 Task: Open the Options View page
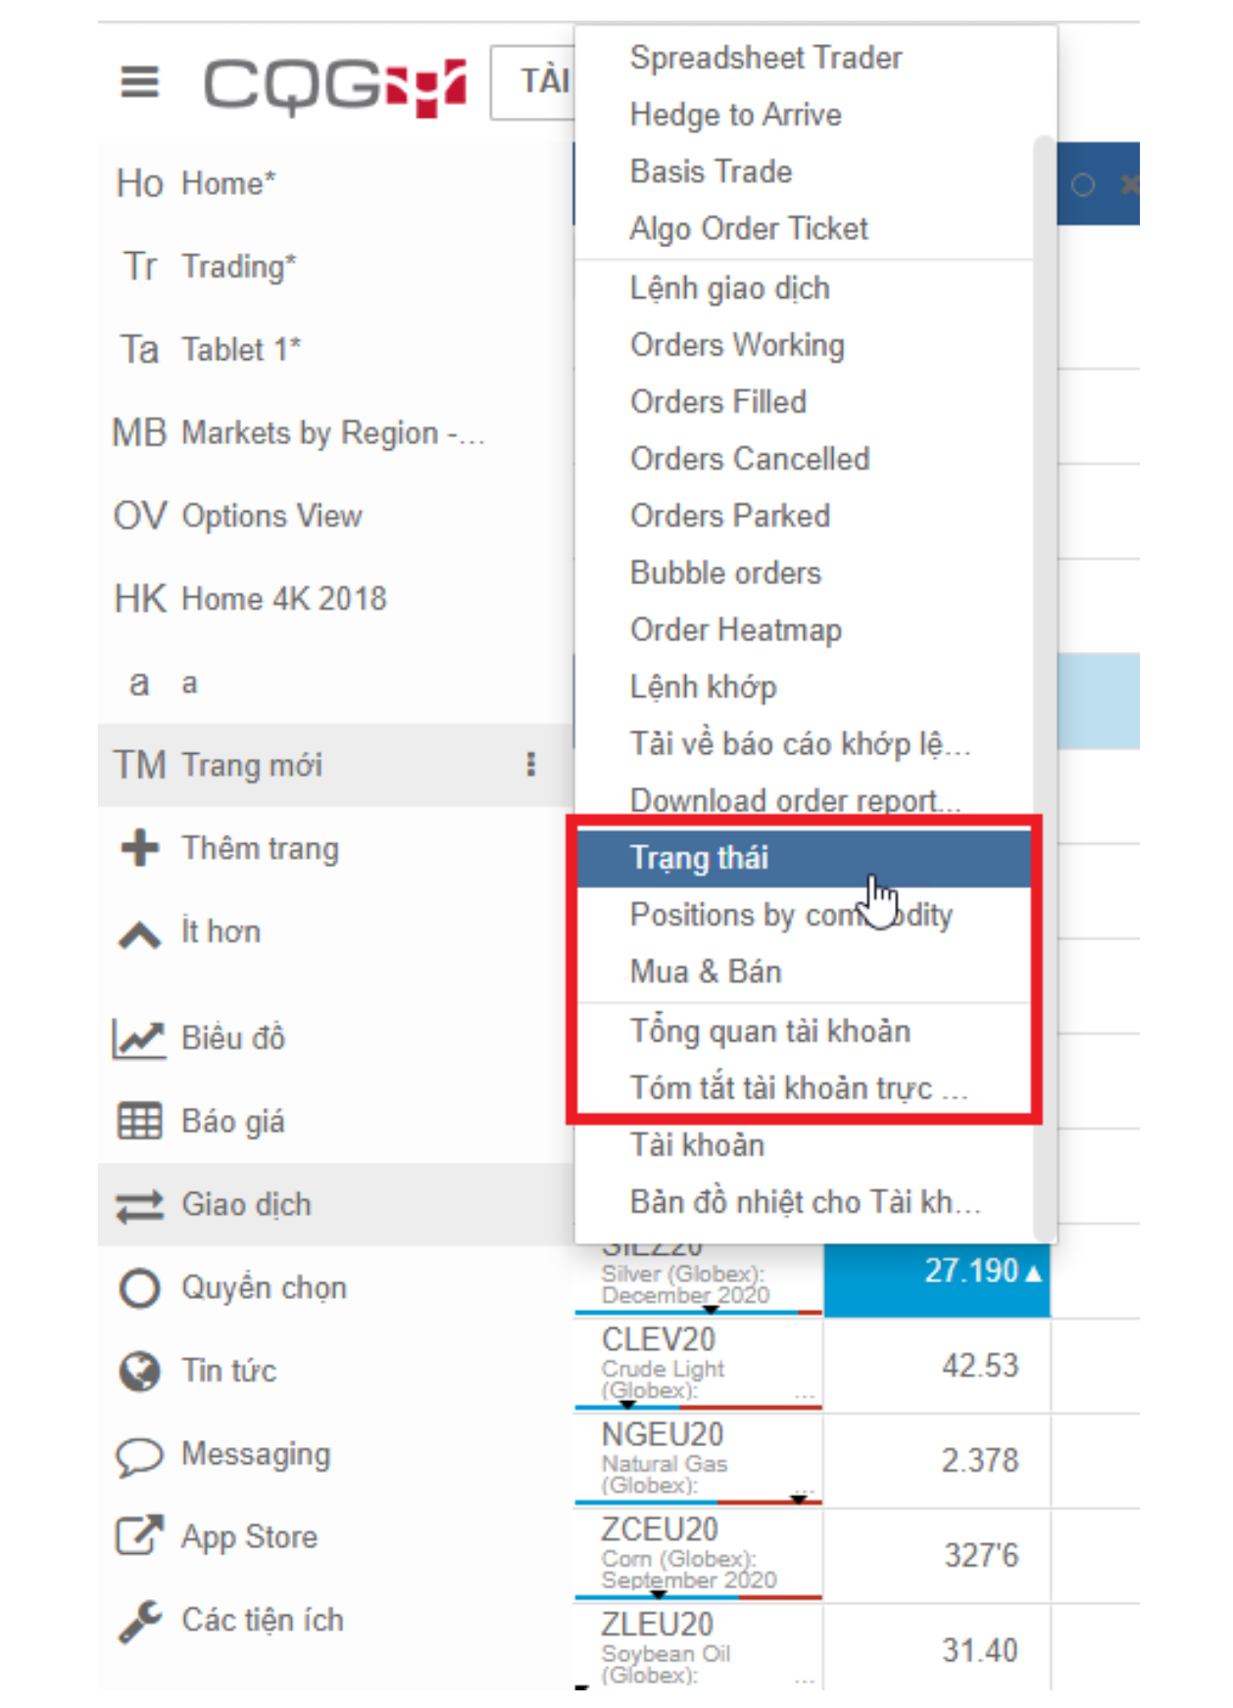(271, 516)
